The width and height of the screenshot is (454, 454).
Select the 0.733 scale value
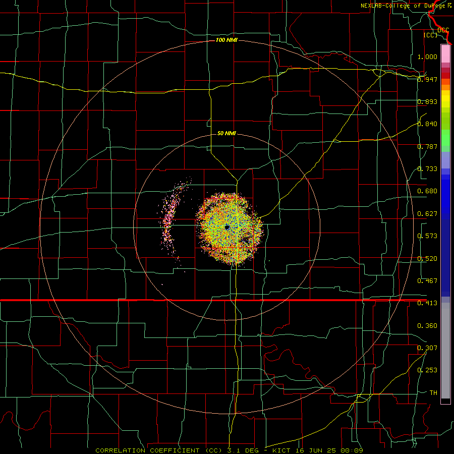coord(427,169)
